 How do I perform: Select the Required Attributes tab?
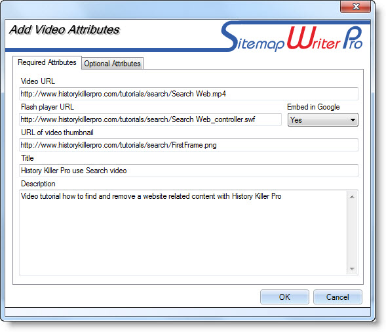(47, 62)
